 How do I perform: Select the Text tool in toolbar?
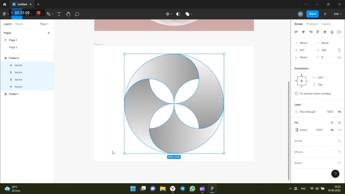tap(59, 14)
